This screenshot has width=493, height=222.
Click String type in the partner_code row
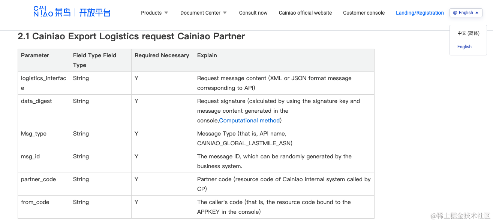point(81,179)
